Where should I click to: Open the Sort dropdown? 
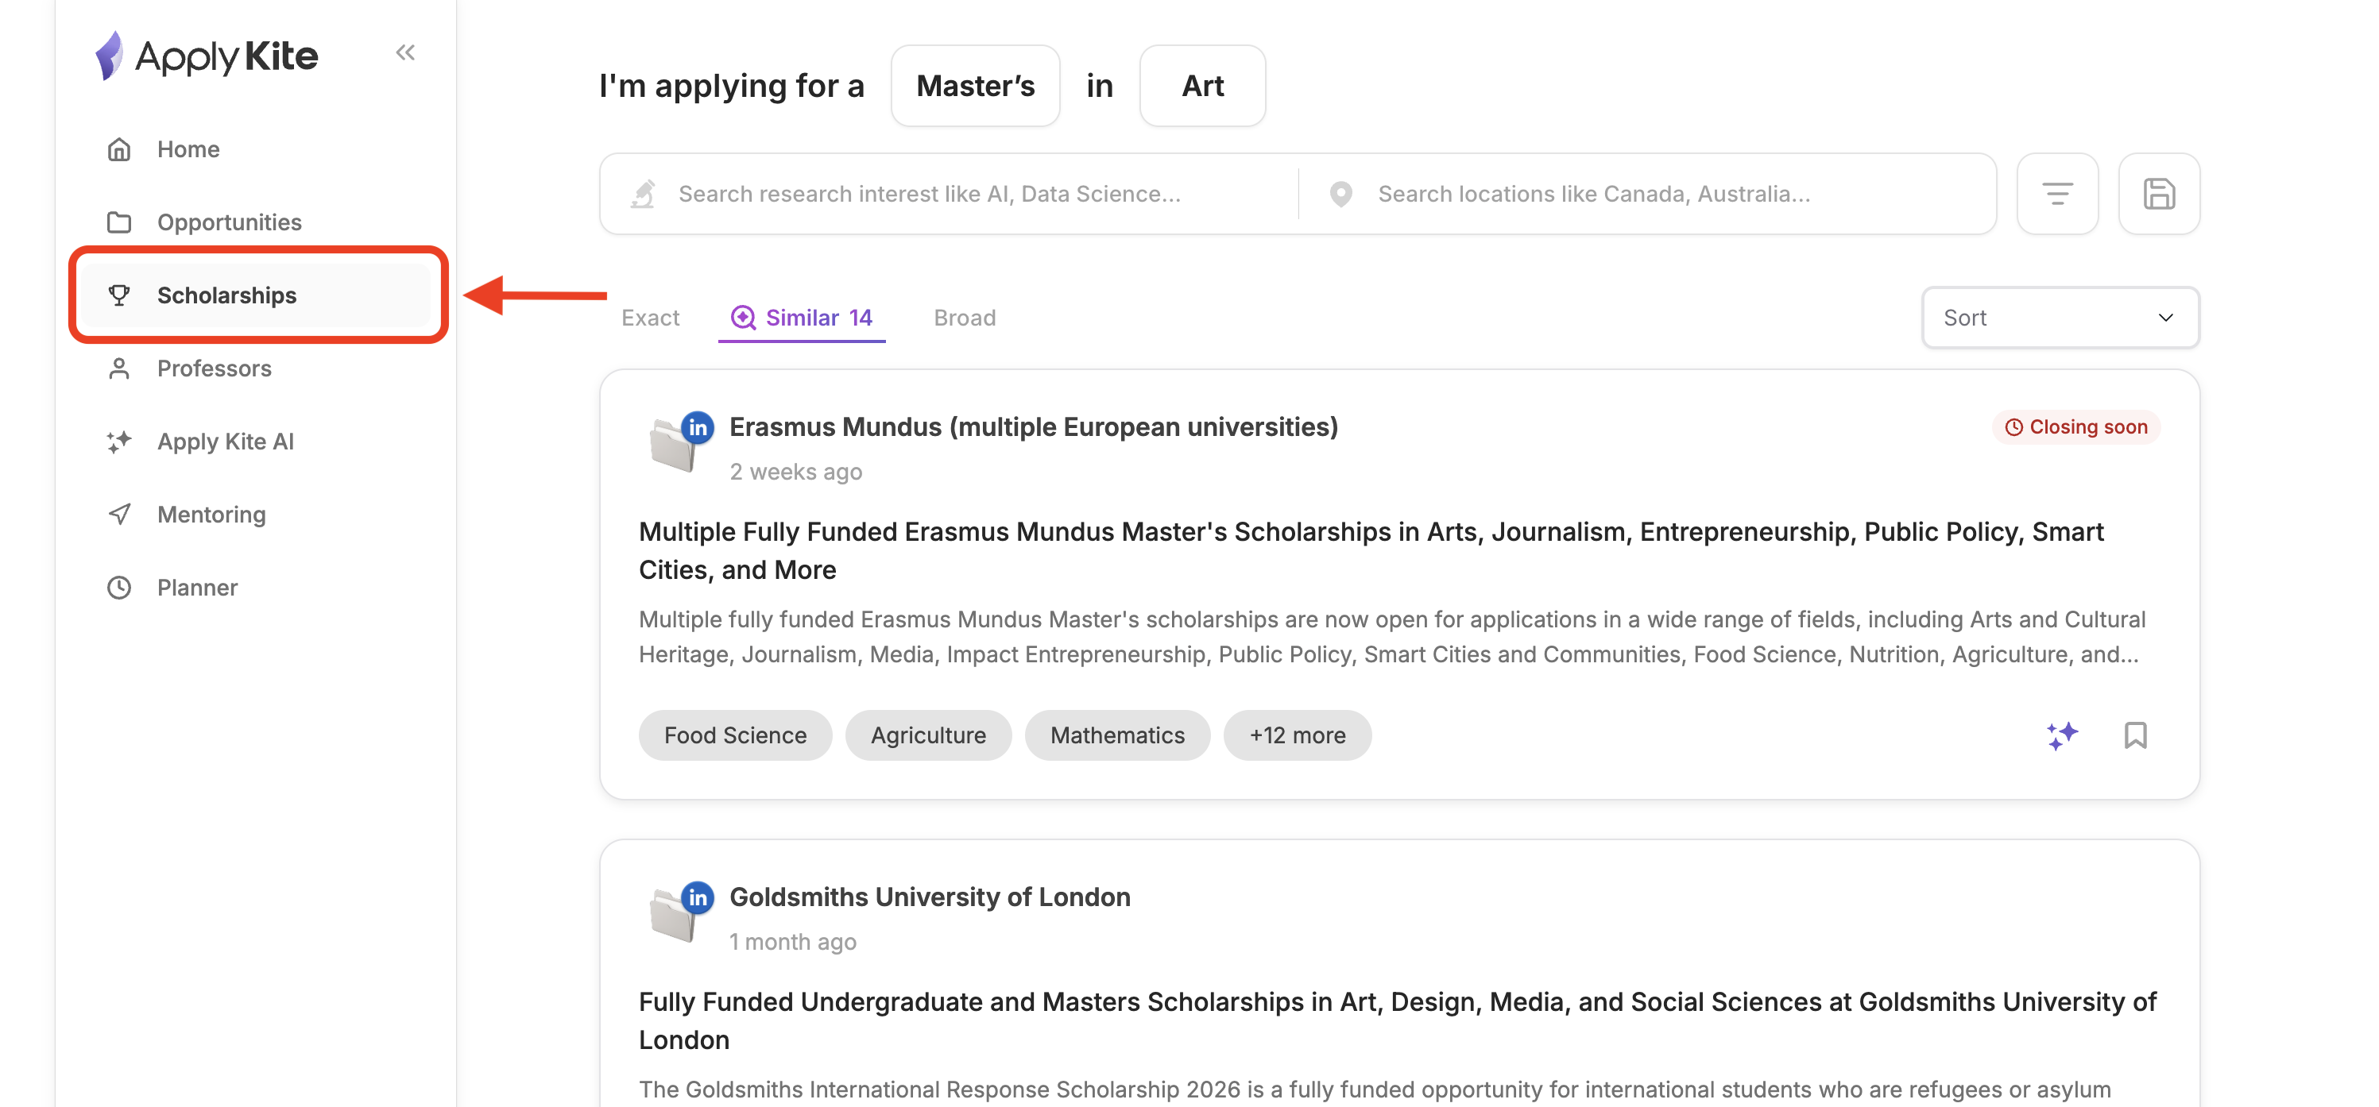(x=2060, y=318)
